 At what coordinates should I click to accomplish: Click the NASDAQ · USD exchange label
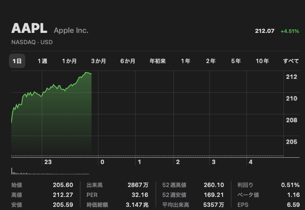(x=32, y=42)
